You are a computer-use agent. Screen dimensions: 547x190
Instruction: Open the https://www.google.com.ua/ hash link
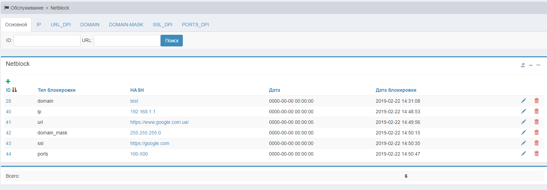pyautogui.click(x=159, y=122)
